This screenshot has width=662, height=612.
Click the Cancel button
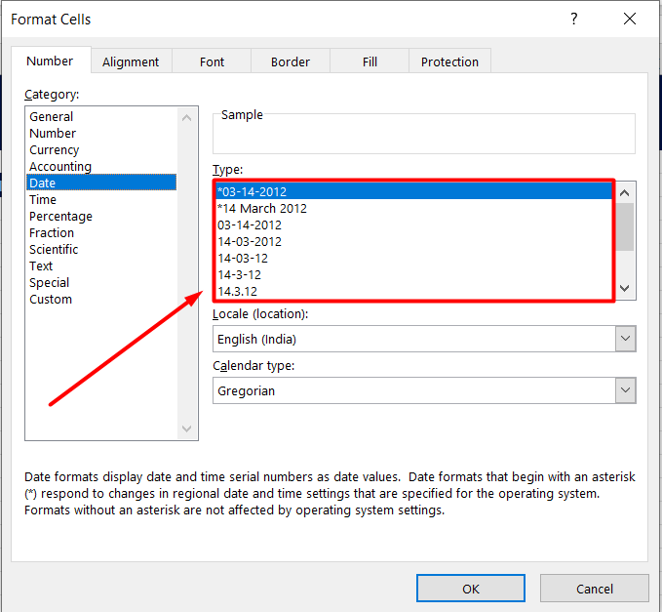click(x=594, y=588)
